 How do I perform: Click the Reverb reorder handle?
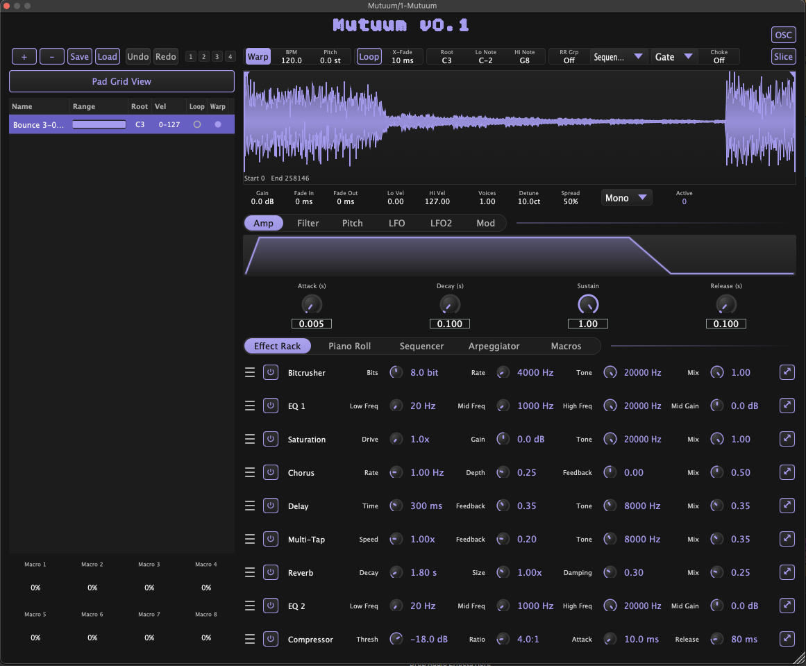pos(250,572)
